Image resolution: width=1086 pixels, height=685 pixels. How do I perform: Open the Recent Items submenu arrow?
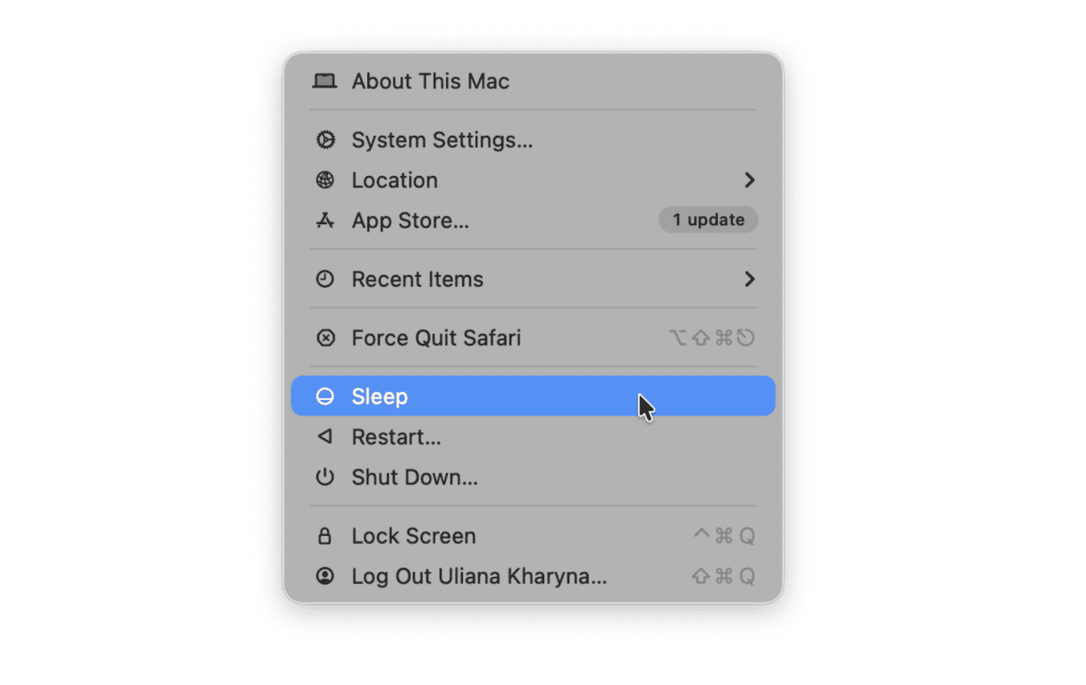coord(751,279)
